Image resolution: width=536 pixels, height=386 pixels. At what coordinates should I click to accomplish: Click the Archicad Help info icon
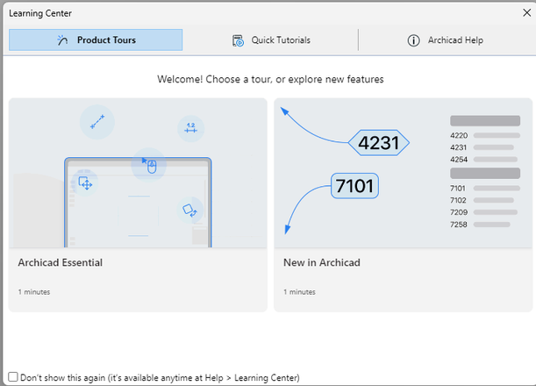click(x=413, y=40)
